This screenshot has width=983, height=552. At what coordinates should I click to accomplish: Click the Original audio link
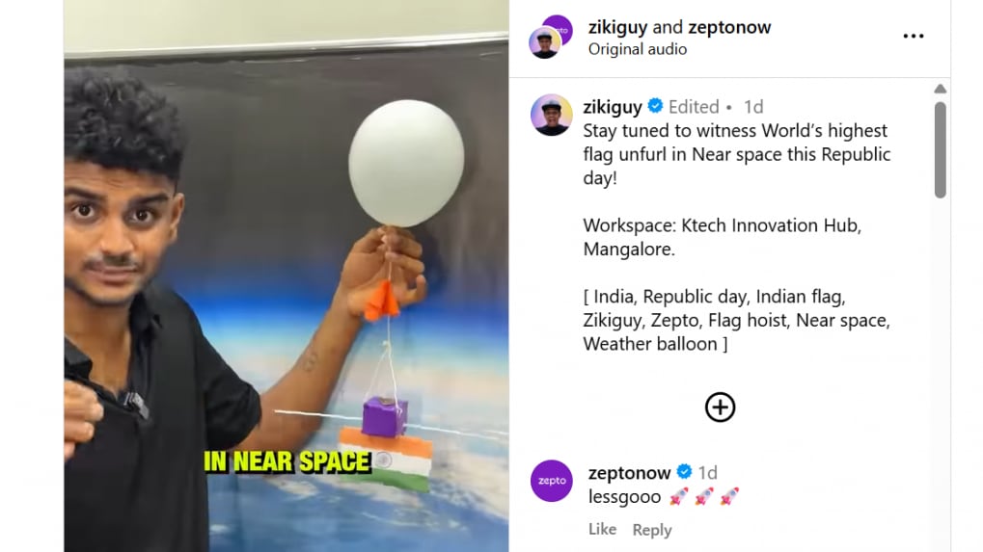pyautogui.click(x=637, y=49)
